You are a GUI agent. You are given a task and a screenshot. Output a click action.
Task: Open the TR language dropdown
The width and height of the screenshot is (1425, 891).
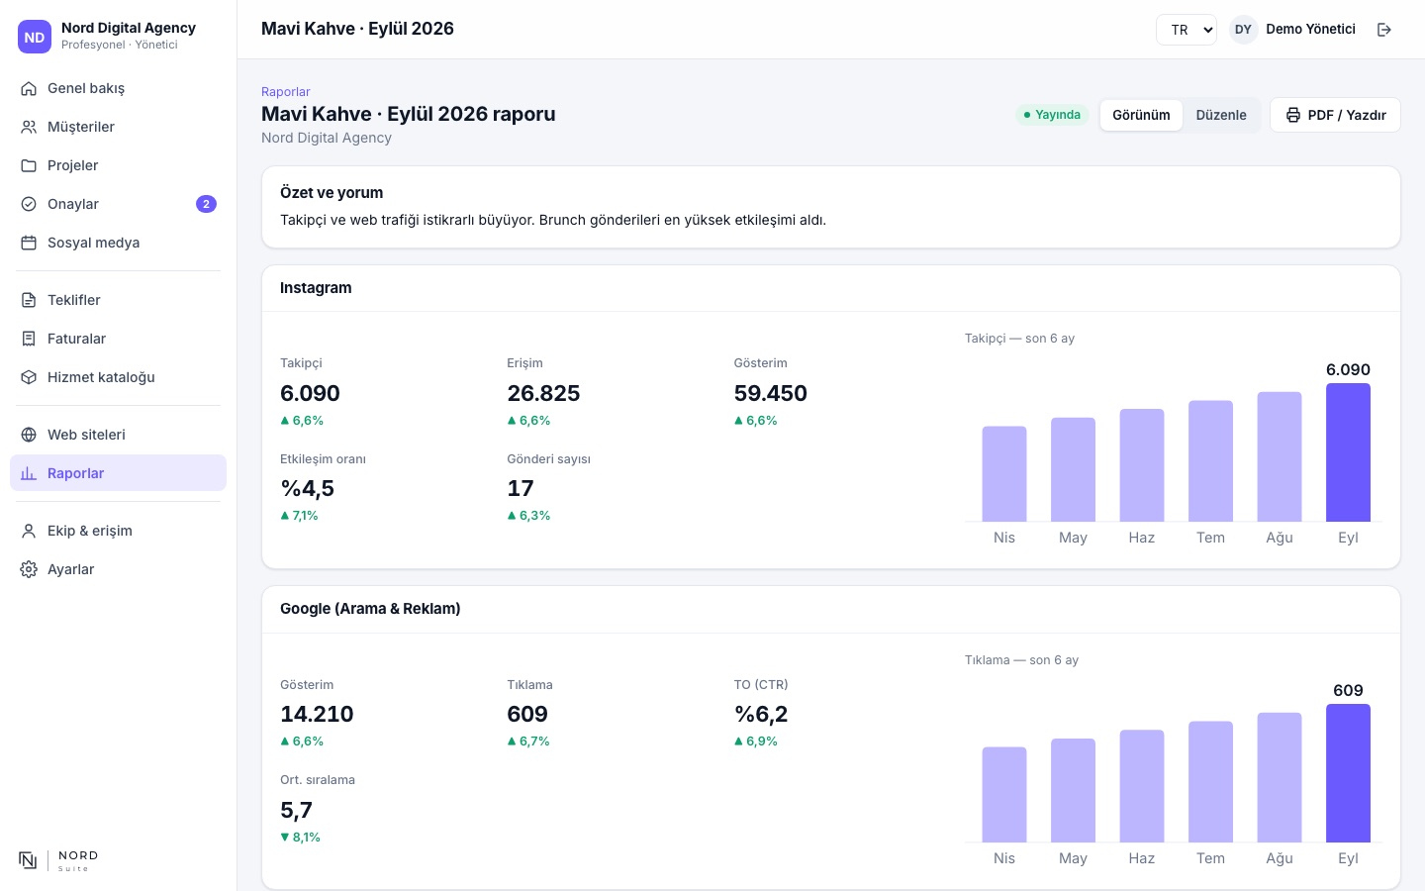[x=1187, y=30]
